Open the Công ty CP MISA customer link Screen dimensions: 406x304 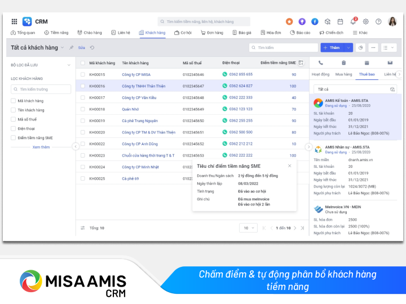[x=136, y=74]
